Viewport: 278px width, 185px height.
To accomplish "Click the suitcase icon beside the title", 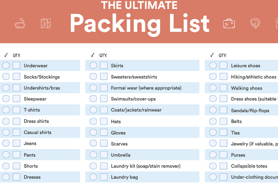I will [229, 23].
